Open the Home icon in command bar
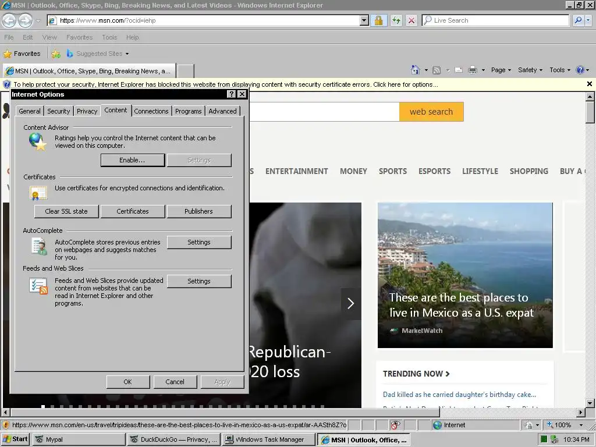Image resolution: width=596 pixels, height=447 pixels. click(x=415, y=70)
